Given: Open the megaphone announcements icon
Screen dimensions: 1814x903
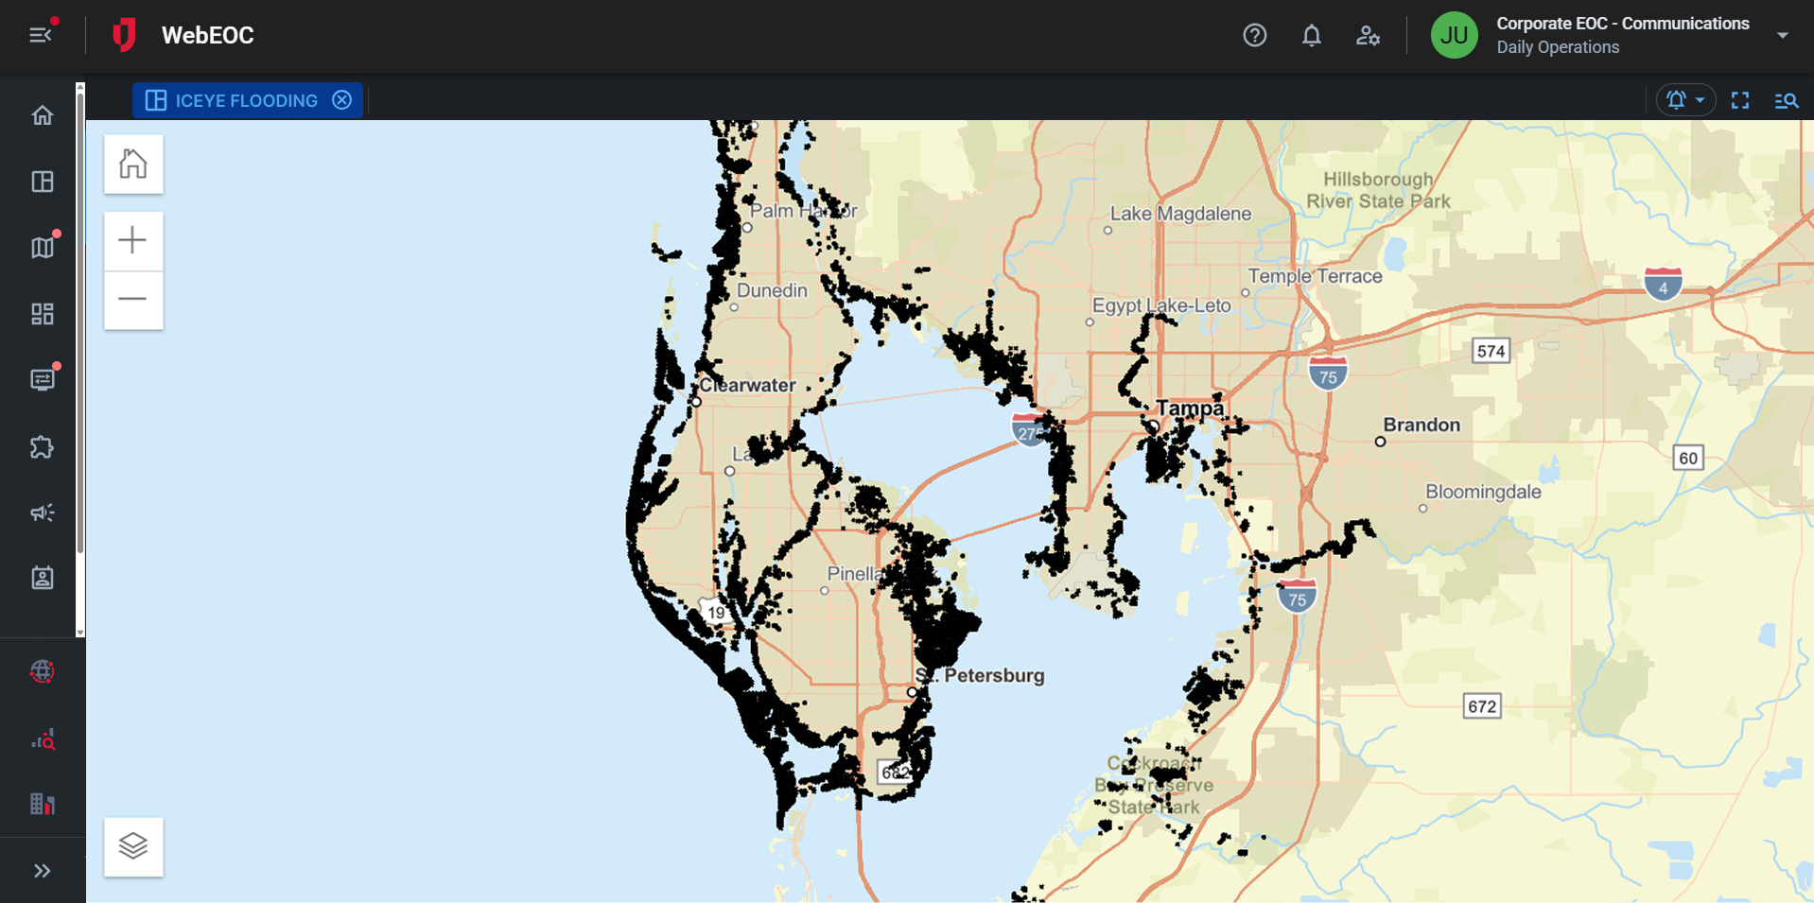Looking at the screenshot, I should 43,512.
